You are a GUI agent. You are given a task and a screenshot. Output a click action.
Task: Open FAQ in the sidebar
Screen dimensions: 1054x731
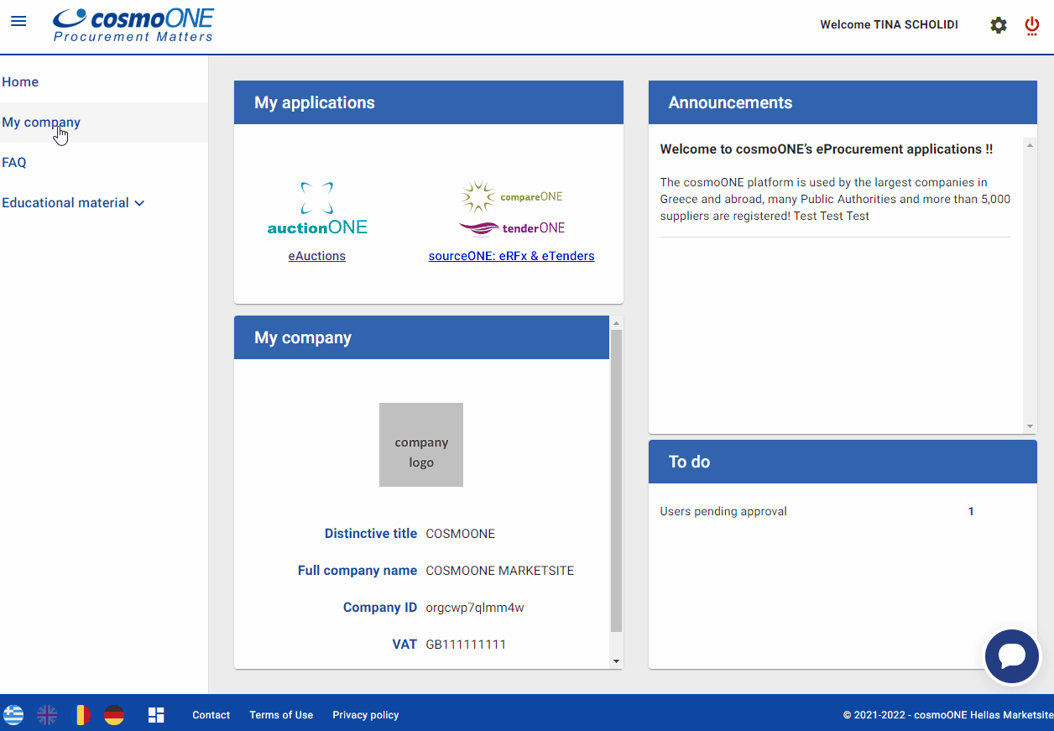tap(14, 163)
